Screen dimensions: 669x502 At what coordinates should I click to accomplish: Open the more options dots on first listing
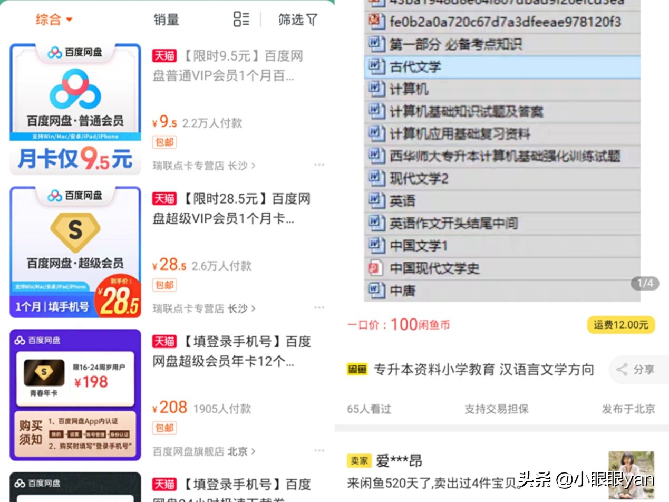(319, 165)
